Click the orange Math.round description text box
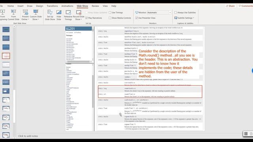Image resolution: width=253 pixels, height=142 pixels. click(x=168, y=64)
